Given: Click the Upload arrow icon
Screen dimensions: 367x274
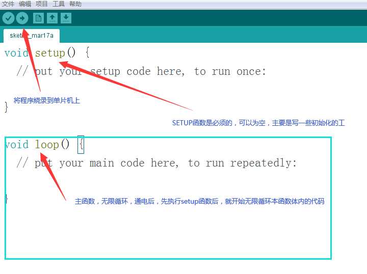Looking at the screenshot, I should coord(22,18).
